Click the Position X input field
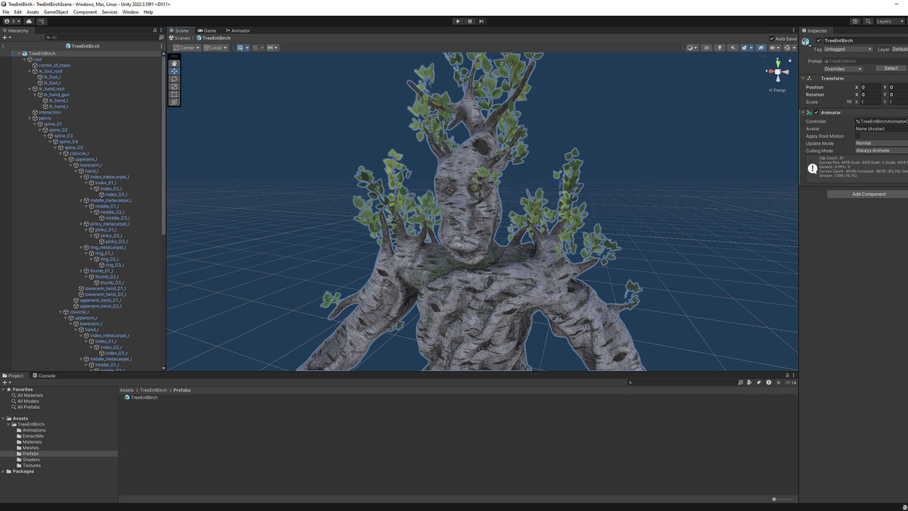Image resolution: width=908 pixels, height=511 pixels. click(870, 87)
